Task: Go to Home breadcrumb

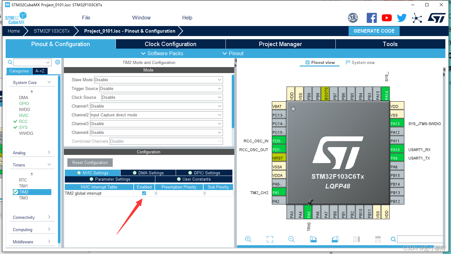Action: (x=14, y=31)
